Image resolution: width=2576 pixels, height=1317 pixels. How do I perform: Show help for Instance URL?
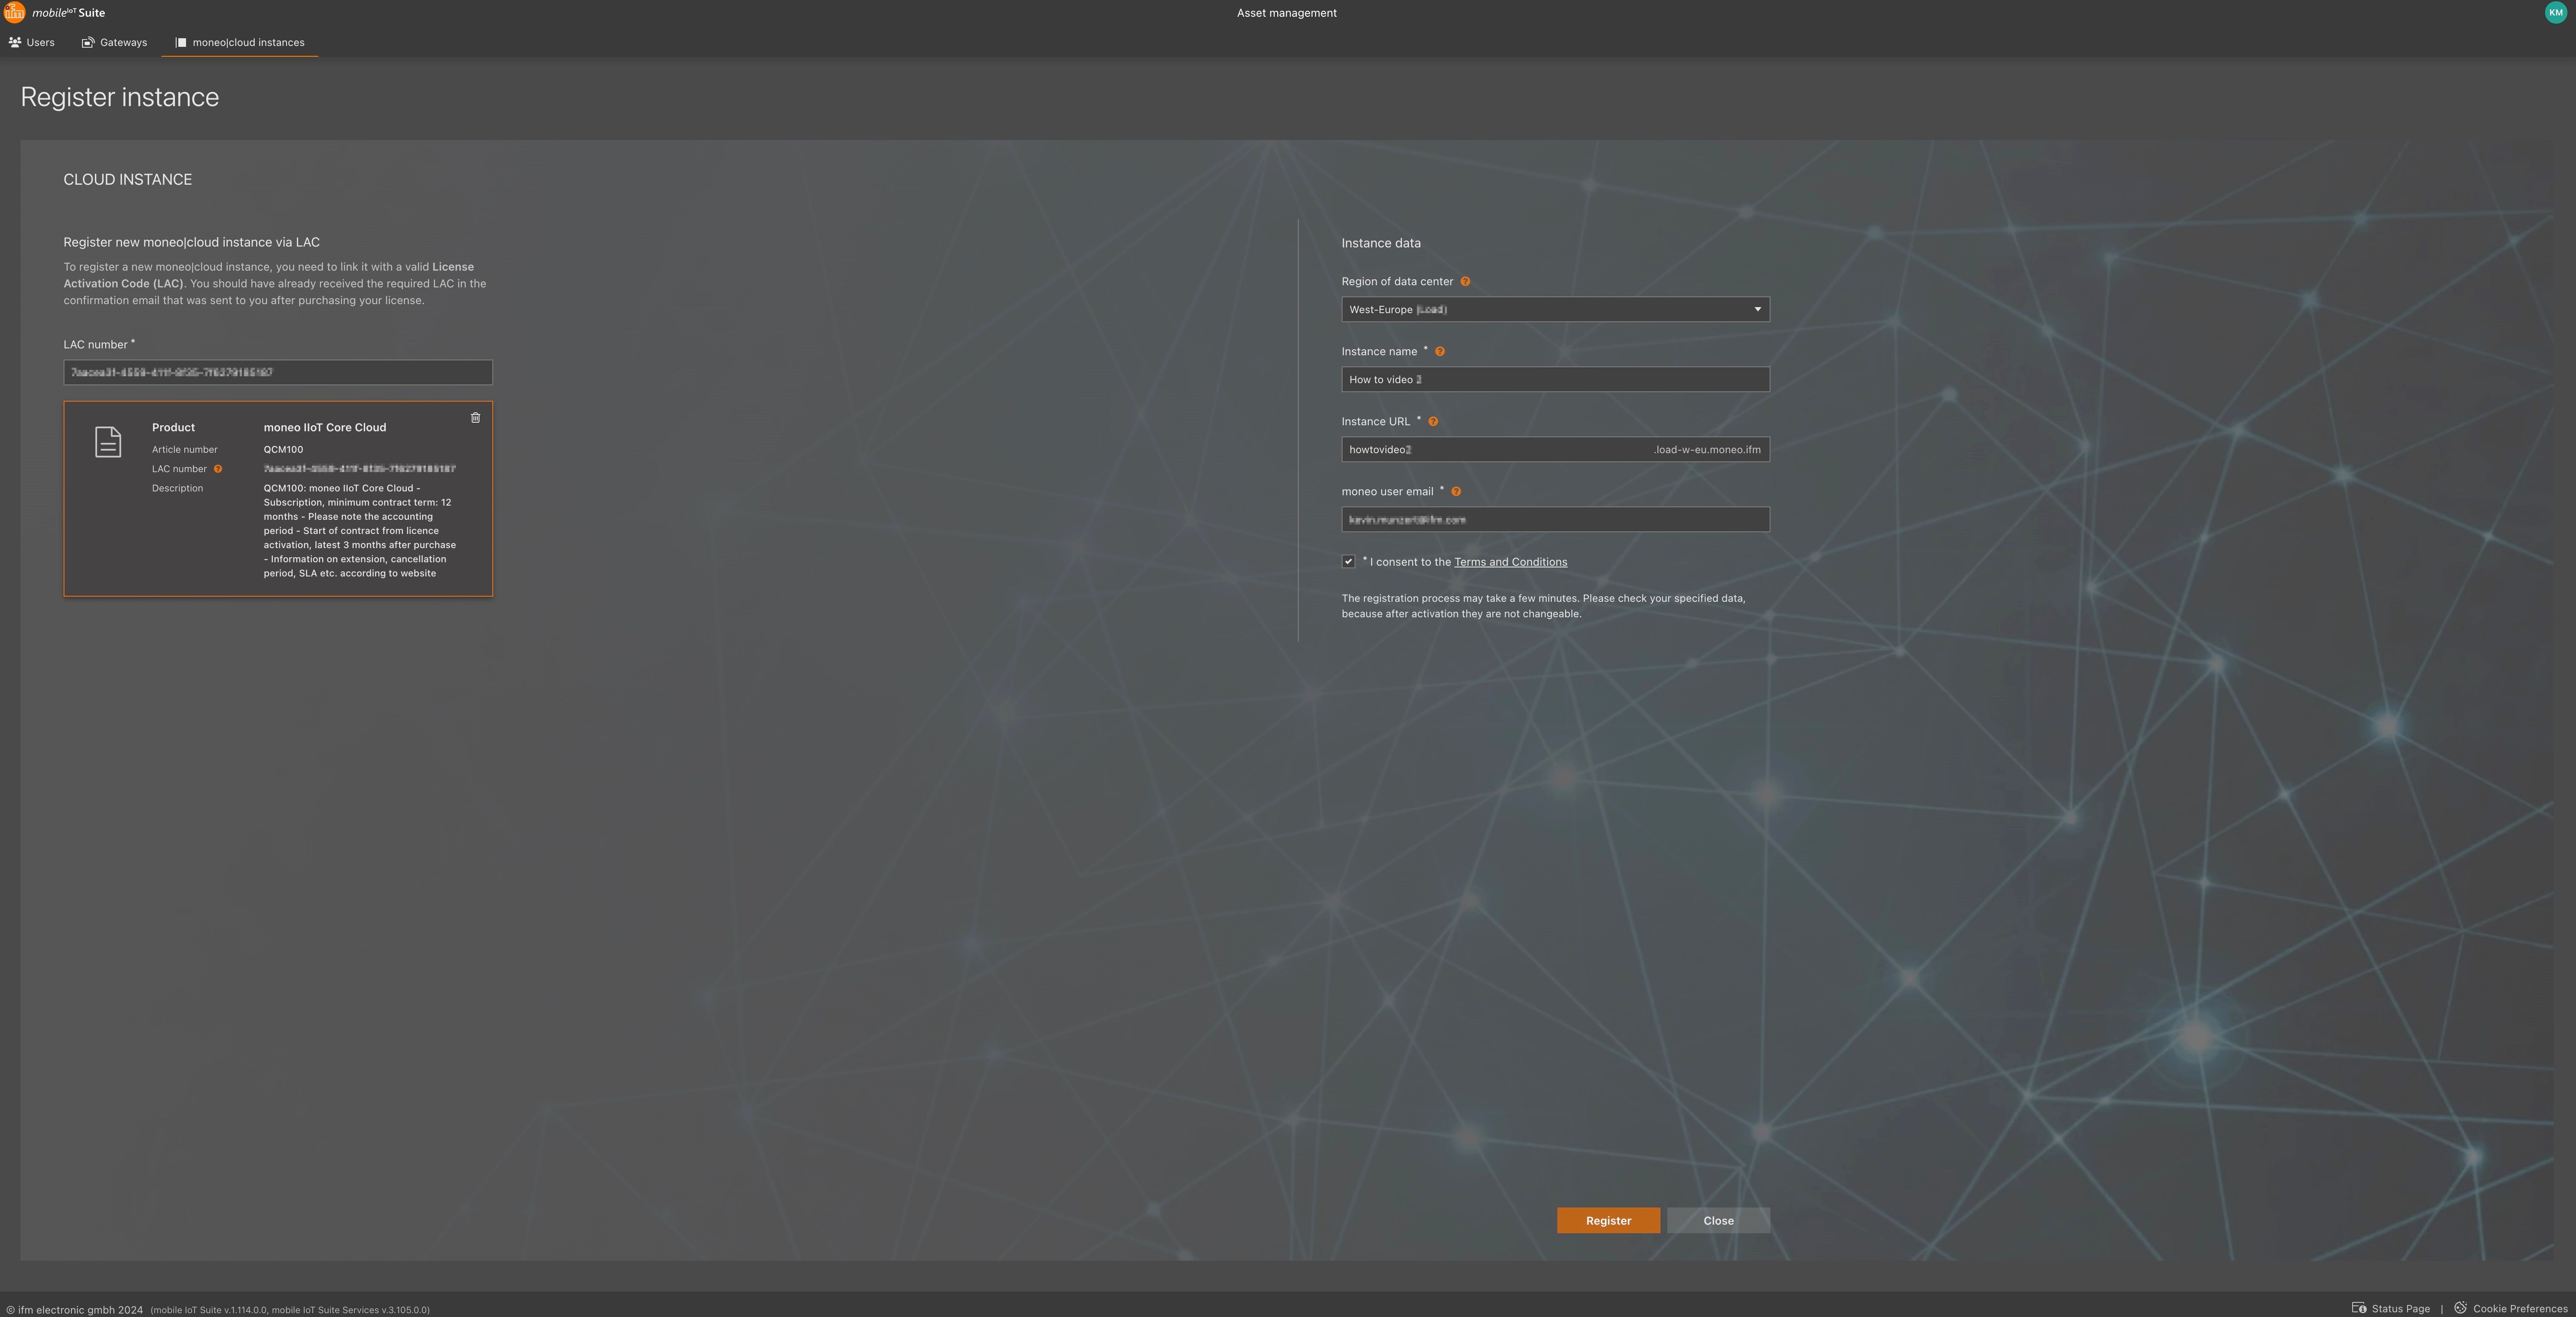1433,422
